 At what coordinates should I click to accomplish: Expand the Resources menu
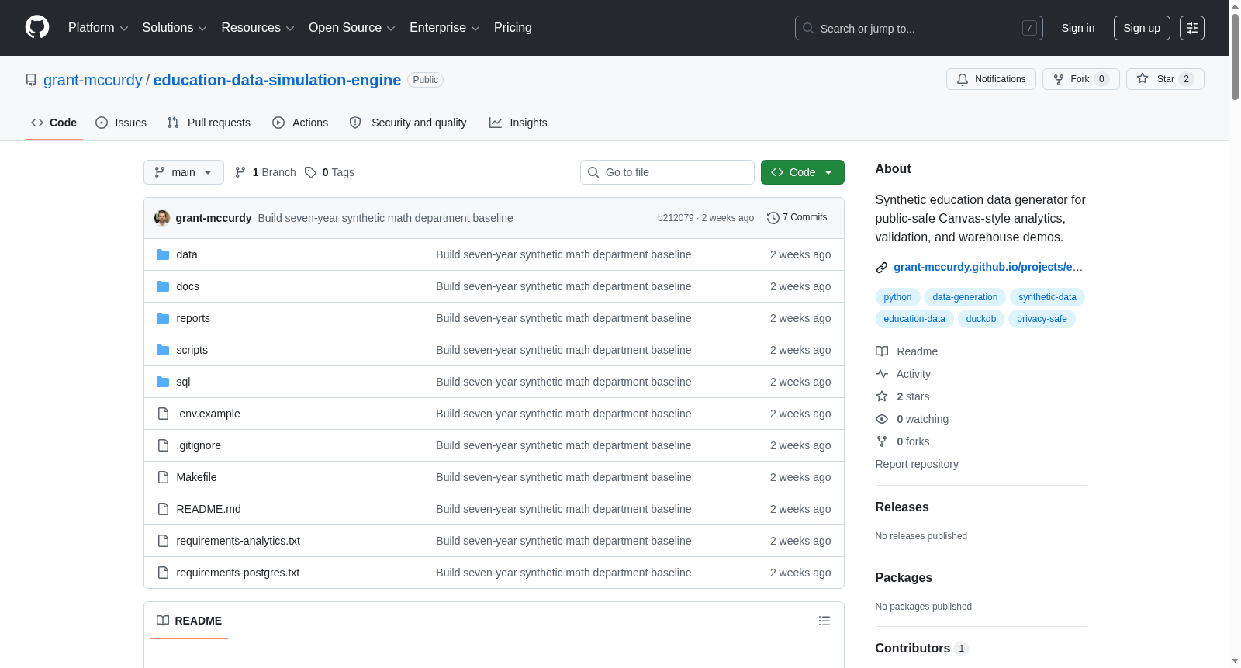258,28
